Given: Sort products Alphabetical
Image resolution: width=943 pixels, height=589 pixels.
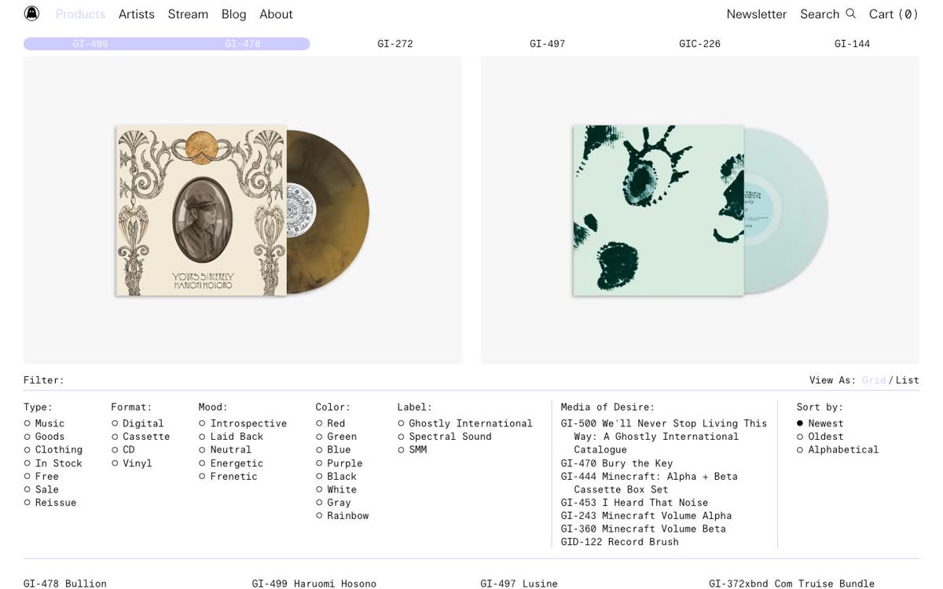Looking at the screenshot, I should pos(838,450).
